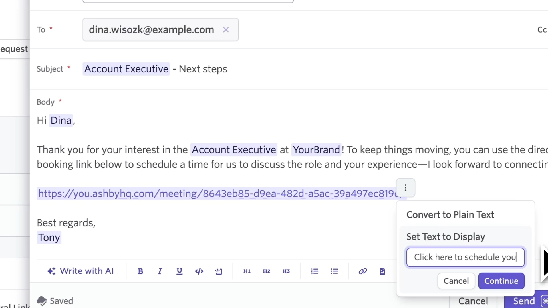
Task: Apply underline formatting
Action: (x=179, y=271)
